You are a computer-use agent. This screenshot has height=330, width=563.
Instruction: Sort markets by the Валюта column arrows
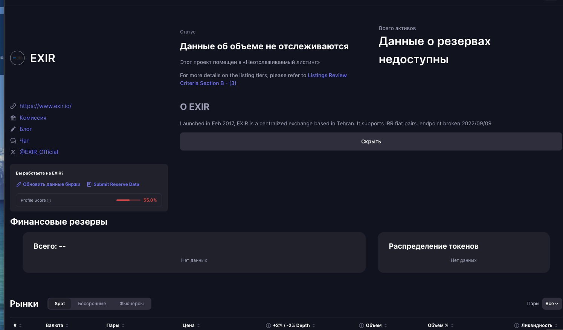coord(67,325)
